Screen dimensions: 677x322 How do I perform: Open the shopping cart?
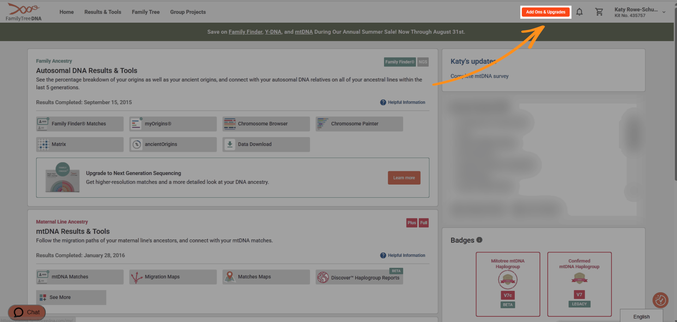tap(599, 12)
